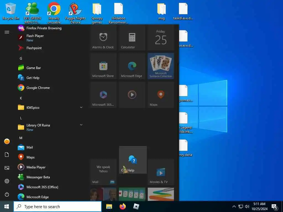Launch Google Chrome from the app list
This screenshot has width=283, height=212.
(50, 88)
